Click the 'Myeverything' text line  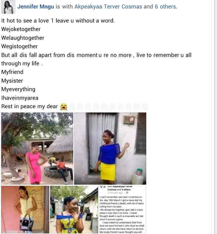18,89
